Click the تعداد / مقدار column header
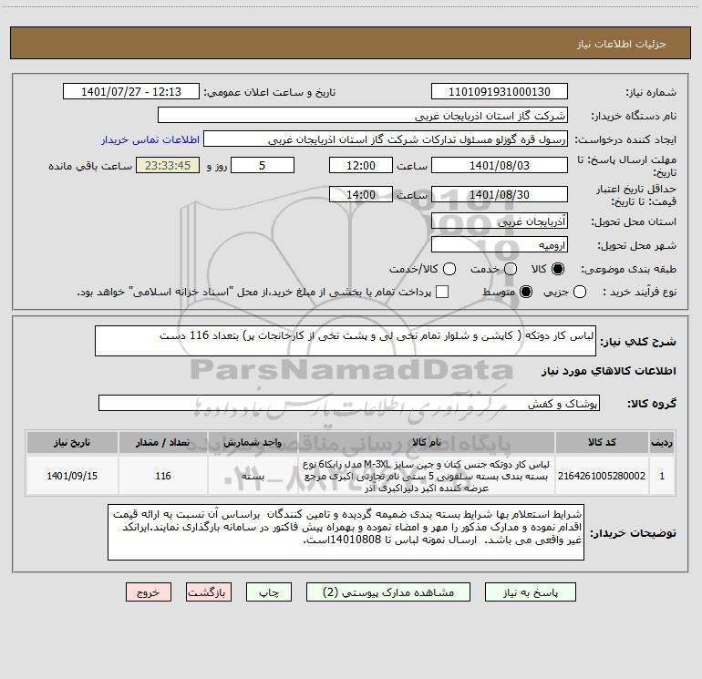This screenshot has width=702, height=679. coord(163,442)
